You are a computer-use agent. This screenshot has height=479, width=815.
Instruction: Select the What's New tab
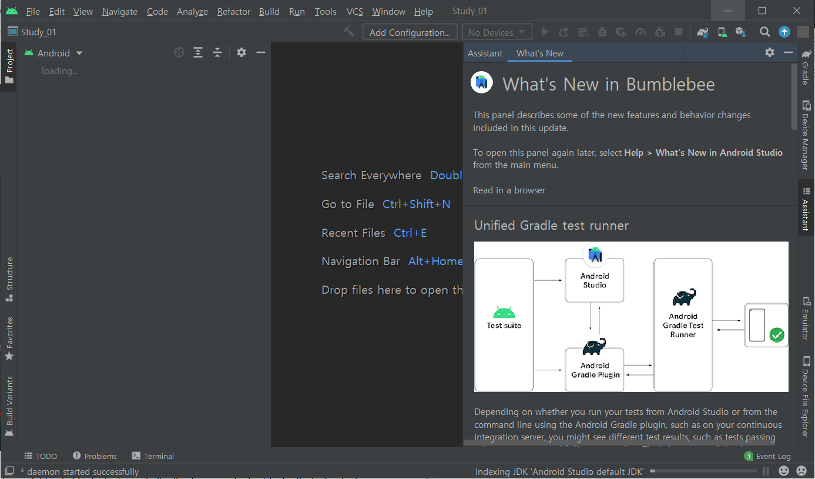[x=540, y=53]
